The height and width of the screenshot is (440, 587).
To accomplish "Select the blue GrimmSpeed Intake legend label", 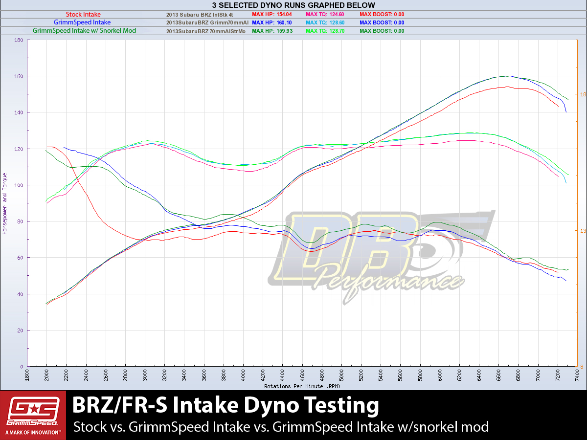I will tap(82, 22).
